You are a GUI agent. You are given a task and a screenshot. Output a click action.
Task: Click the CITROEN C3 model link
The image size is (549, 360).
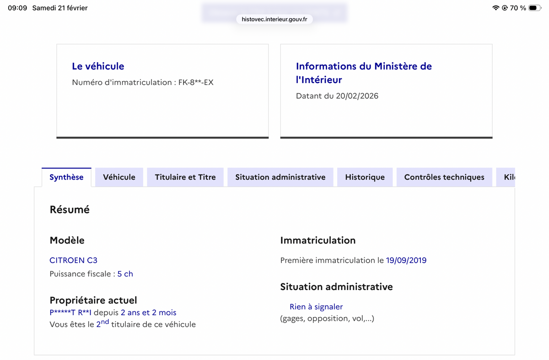pos(73,260)
